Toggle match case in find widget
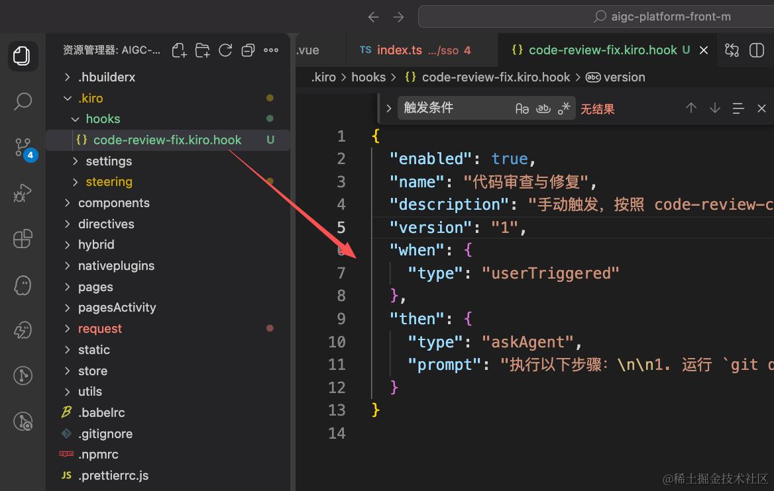This screenshot has width=774, height=491. tap(522, 109)
